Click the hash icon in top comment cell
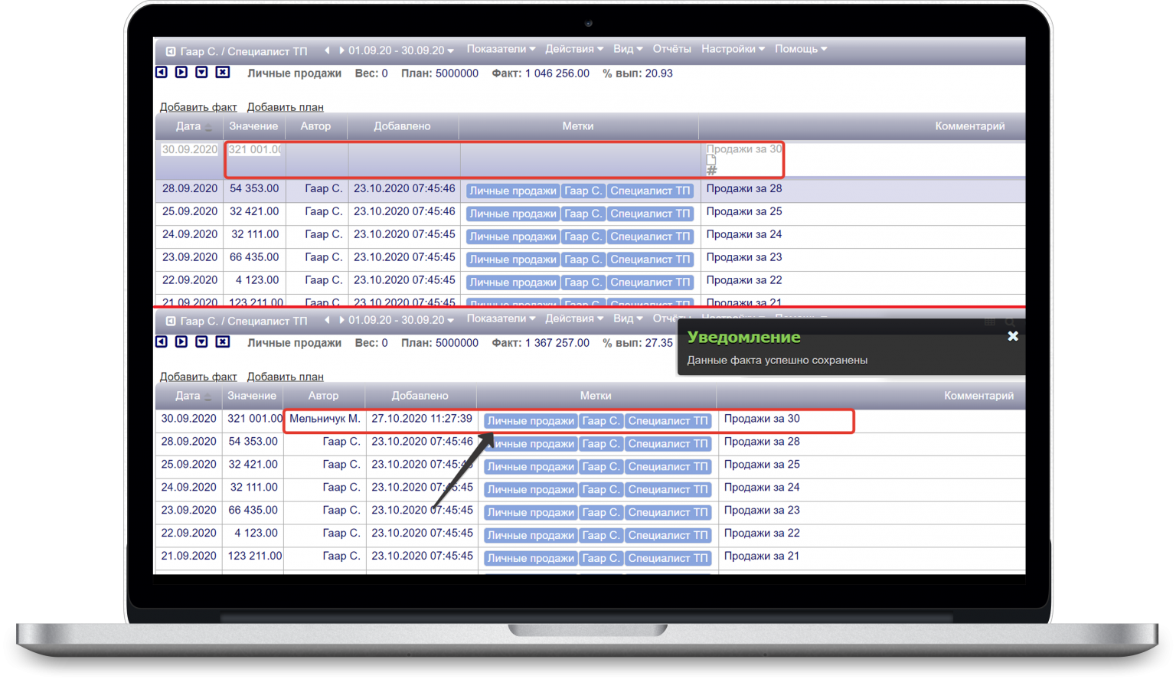The height and width of the screenshot is (679, 1176). pyautogui.click(x=711, y=171)
